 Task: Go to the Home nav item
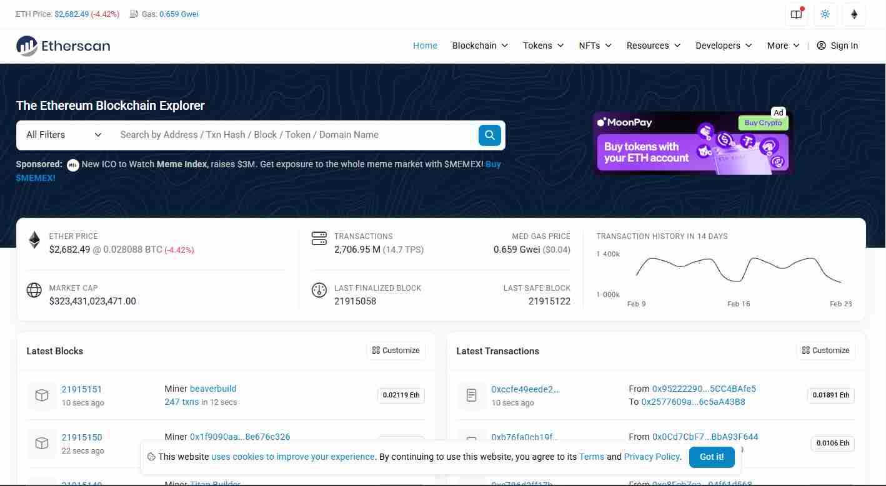(425, 46)
